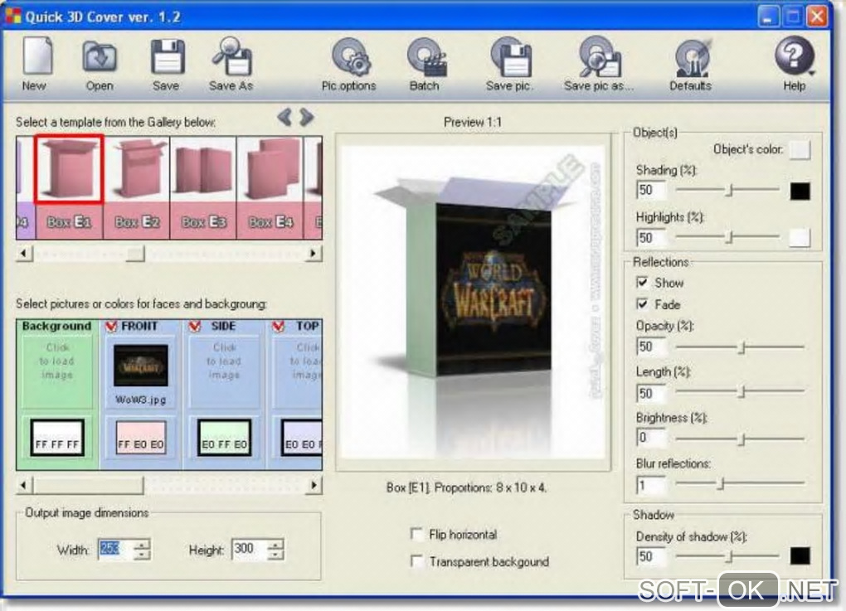Increase Width with the up stepper

142,544
